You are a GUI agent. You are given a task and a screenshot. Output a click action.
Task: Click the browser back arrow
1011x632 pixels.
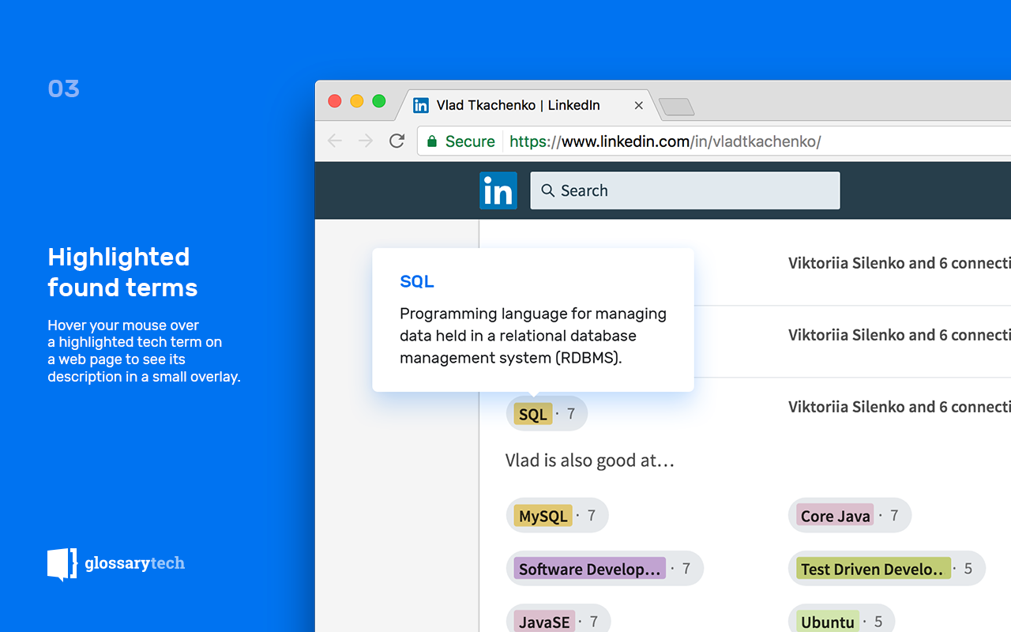tap(335, 141)
